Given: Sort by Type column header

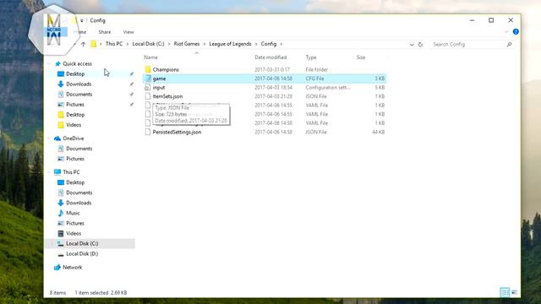Looking at the screenshot, I should pos(311,57).
